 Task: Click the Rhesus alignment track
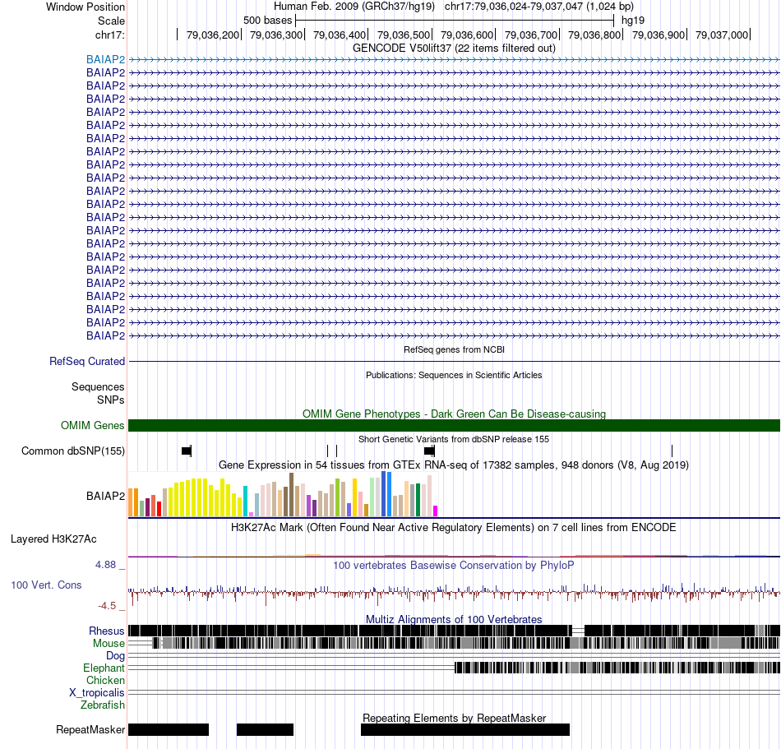(454, 631)
